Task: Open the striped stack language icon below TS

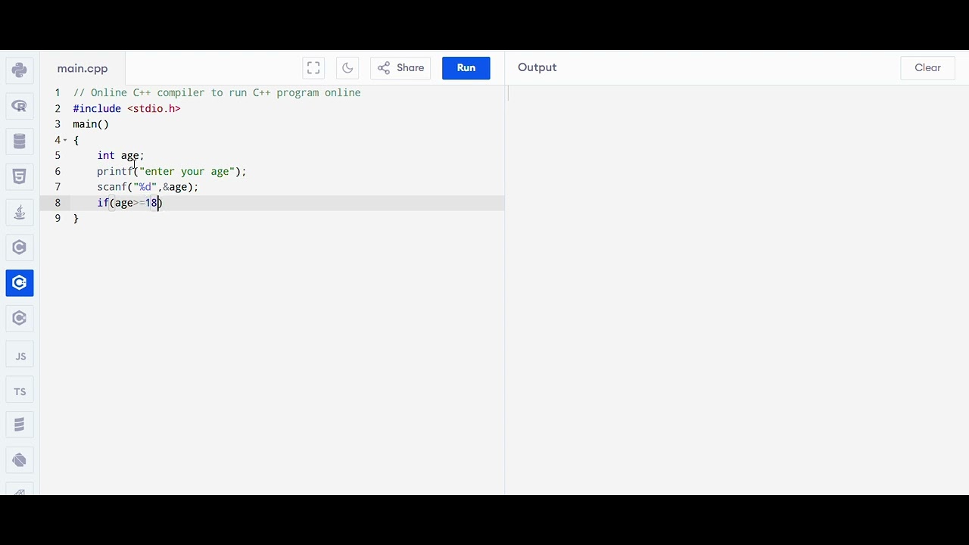Action: coord(20,424)
